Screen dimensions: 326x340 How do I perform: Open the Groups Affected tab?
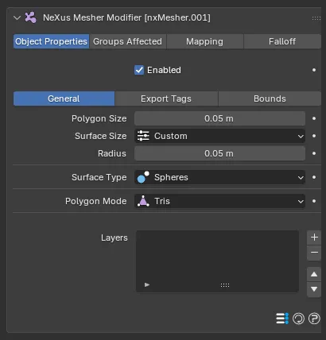(127, 41)
